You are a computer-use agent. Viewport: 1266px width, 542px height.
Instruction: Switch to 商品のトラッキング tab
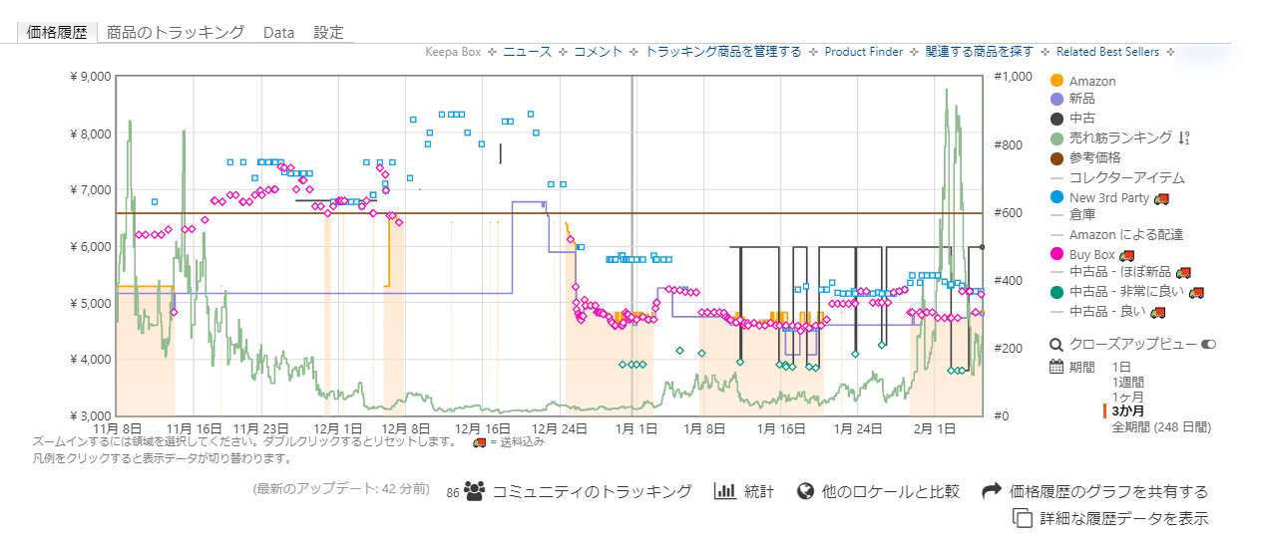pos(176,32)
